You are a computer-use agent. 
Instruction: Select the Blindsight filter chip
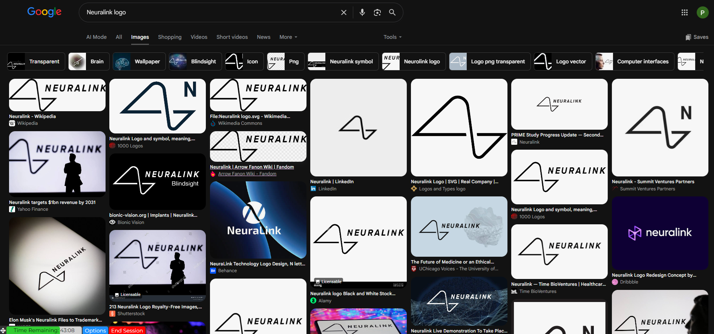pos(195,61)
